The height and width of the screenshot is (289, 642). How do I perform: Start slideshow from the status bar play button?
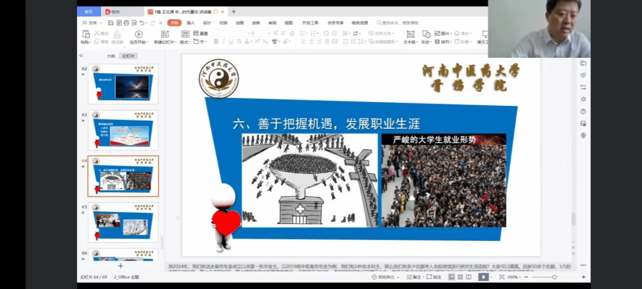tap(484, 277)
